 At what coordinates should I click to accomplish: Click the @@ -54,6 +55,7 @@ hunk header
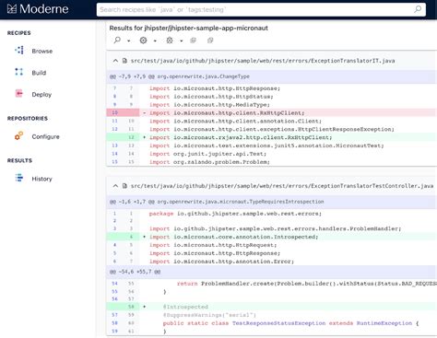[272, 272]
